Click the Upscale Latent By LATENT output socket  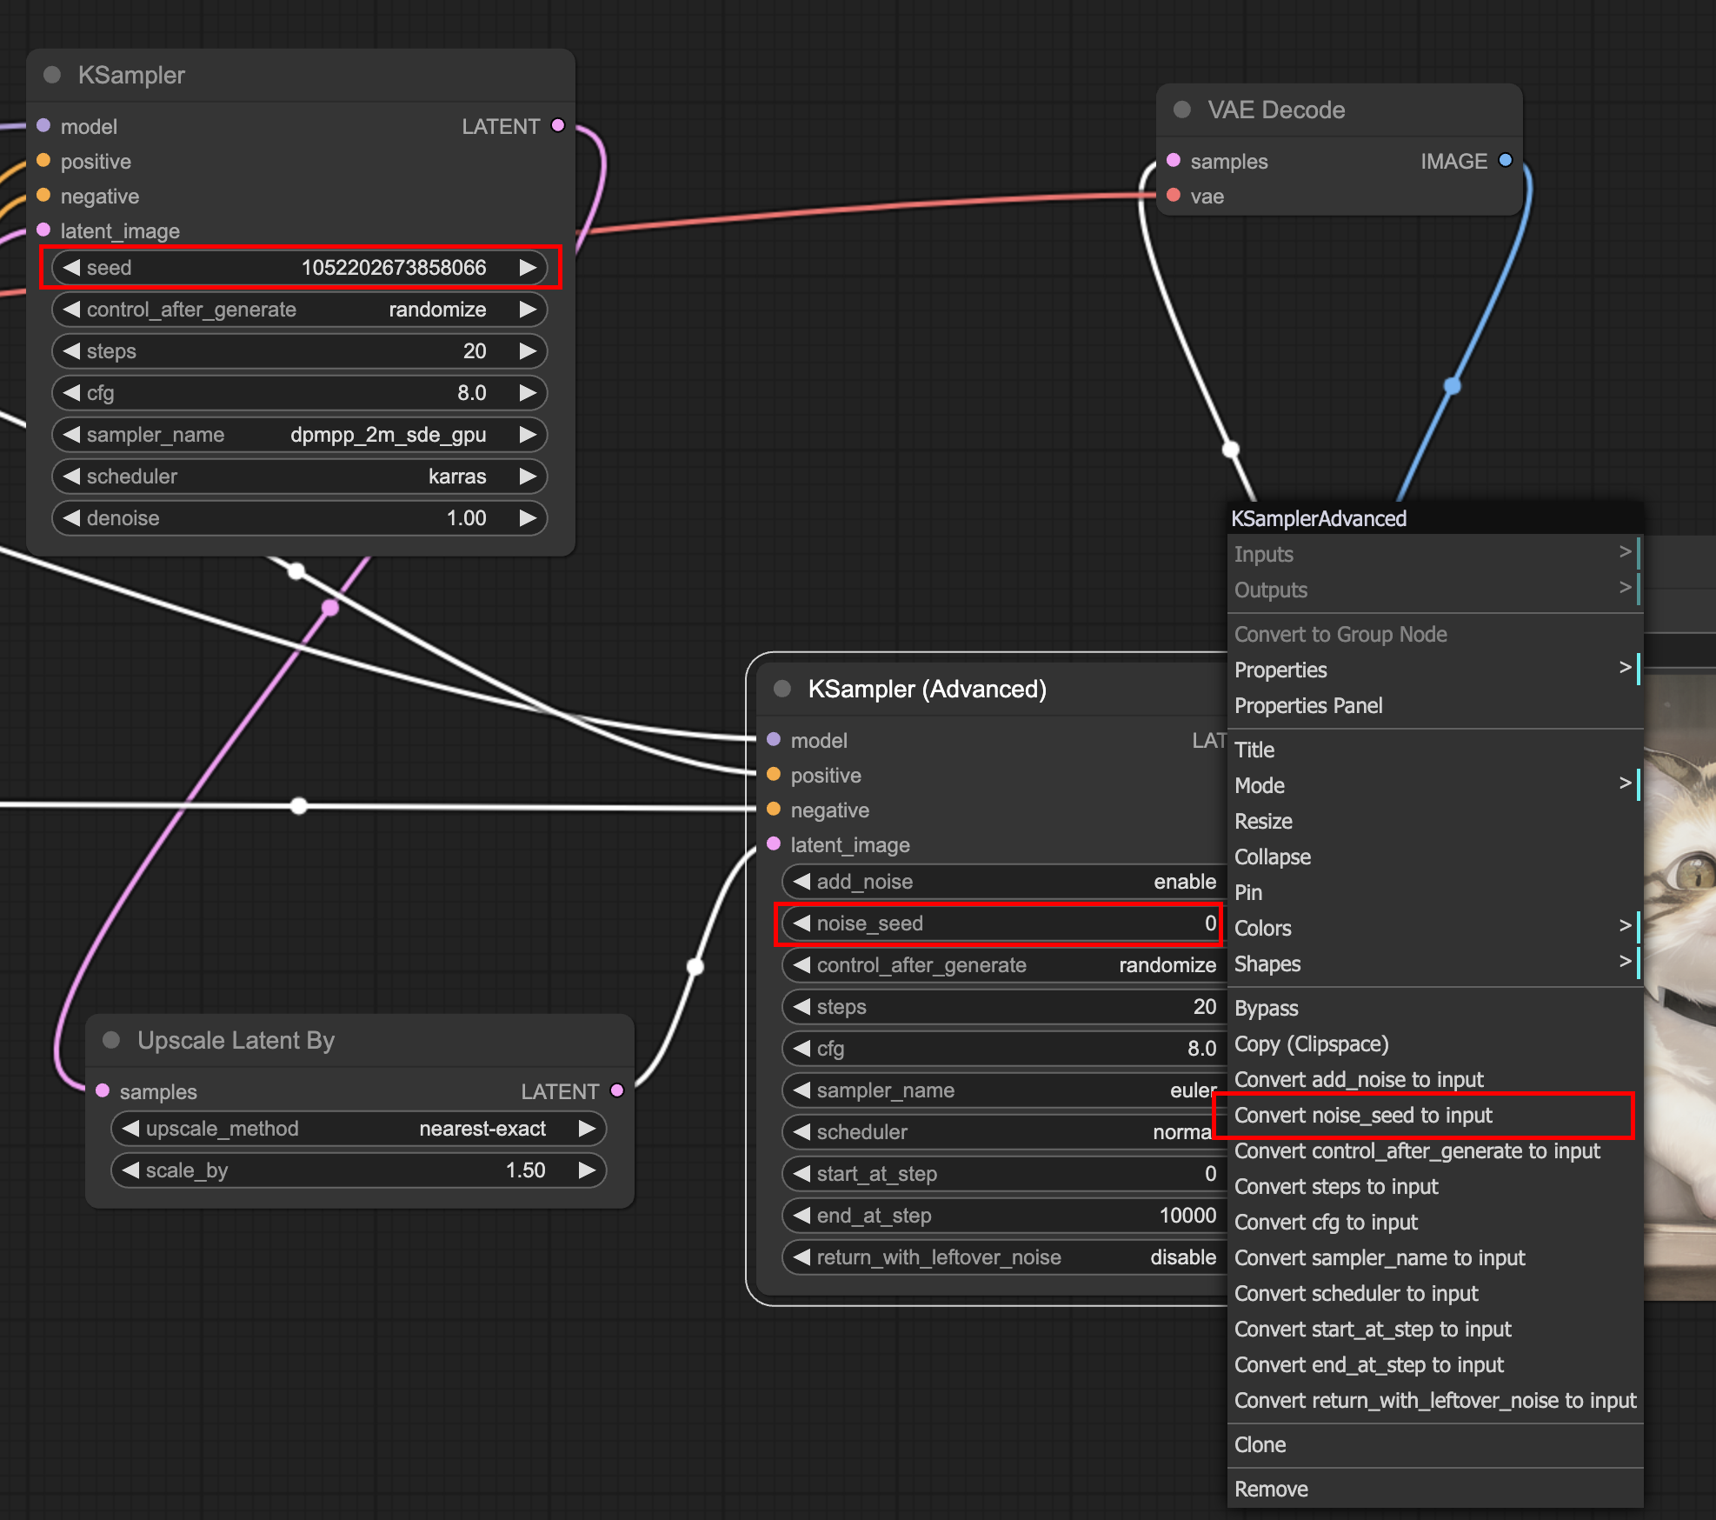[617, 1090]
